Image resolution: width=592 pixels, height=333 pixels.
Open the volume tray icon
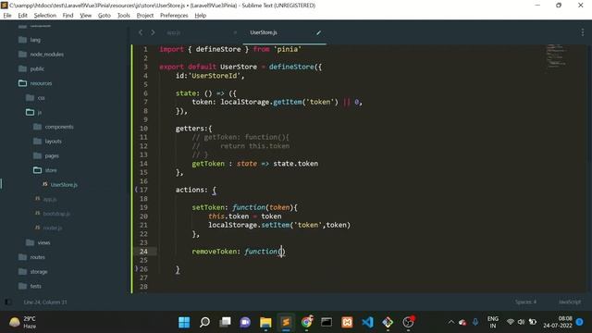click(x=522, y=322)
